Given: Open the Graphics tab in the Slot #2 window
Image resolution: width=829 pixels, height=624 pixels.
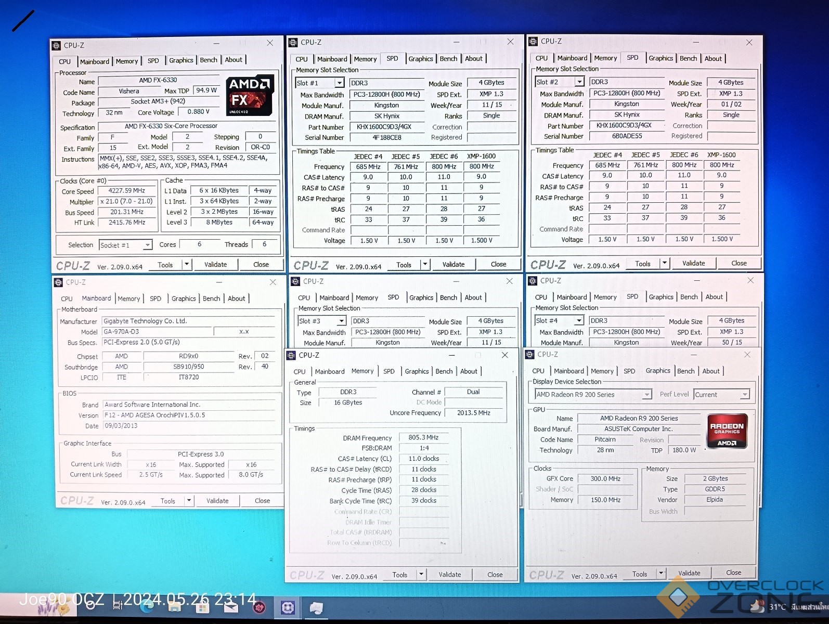Looking at the screenshot, I should [x=660, y=58].
